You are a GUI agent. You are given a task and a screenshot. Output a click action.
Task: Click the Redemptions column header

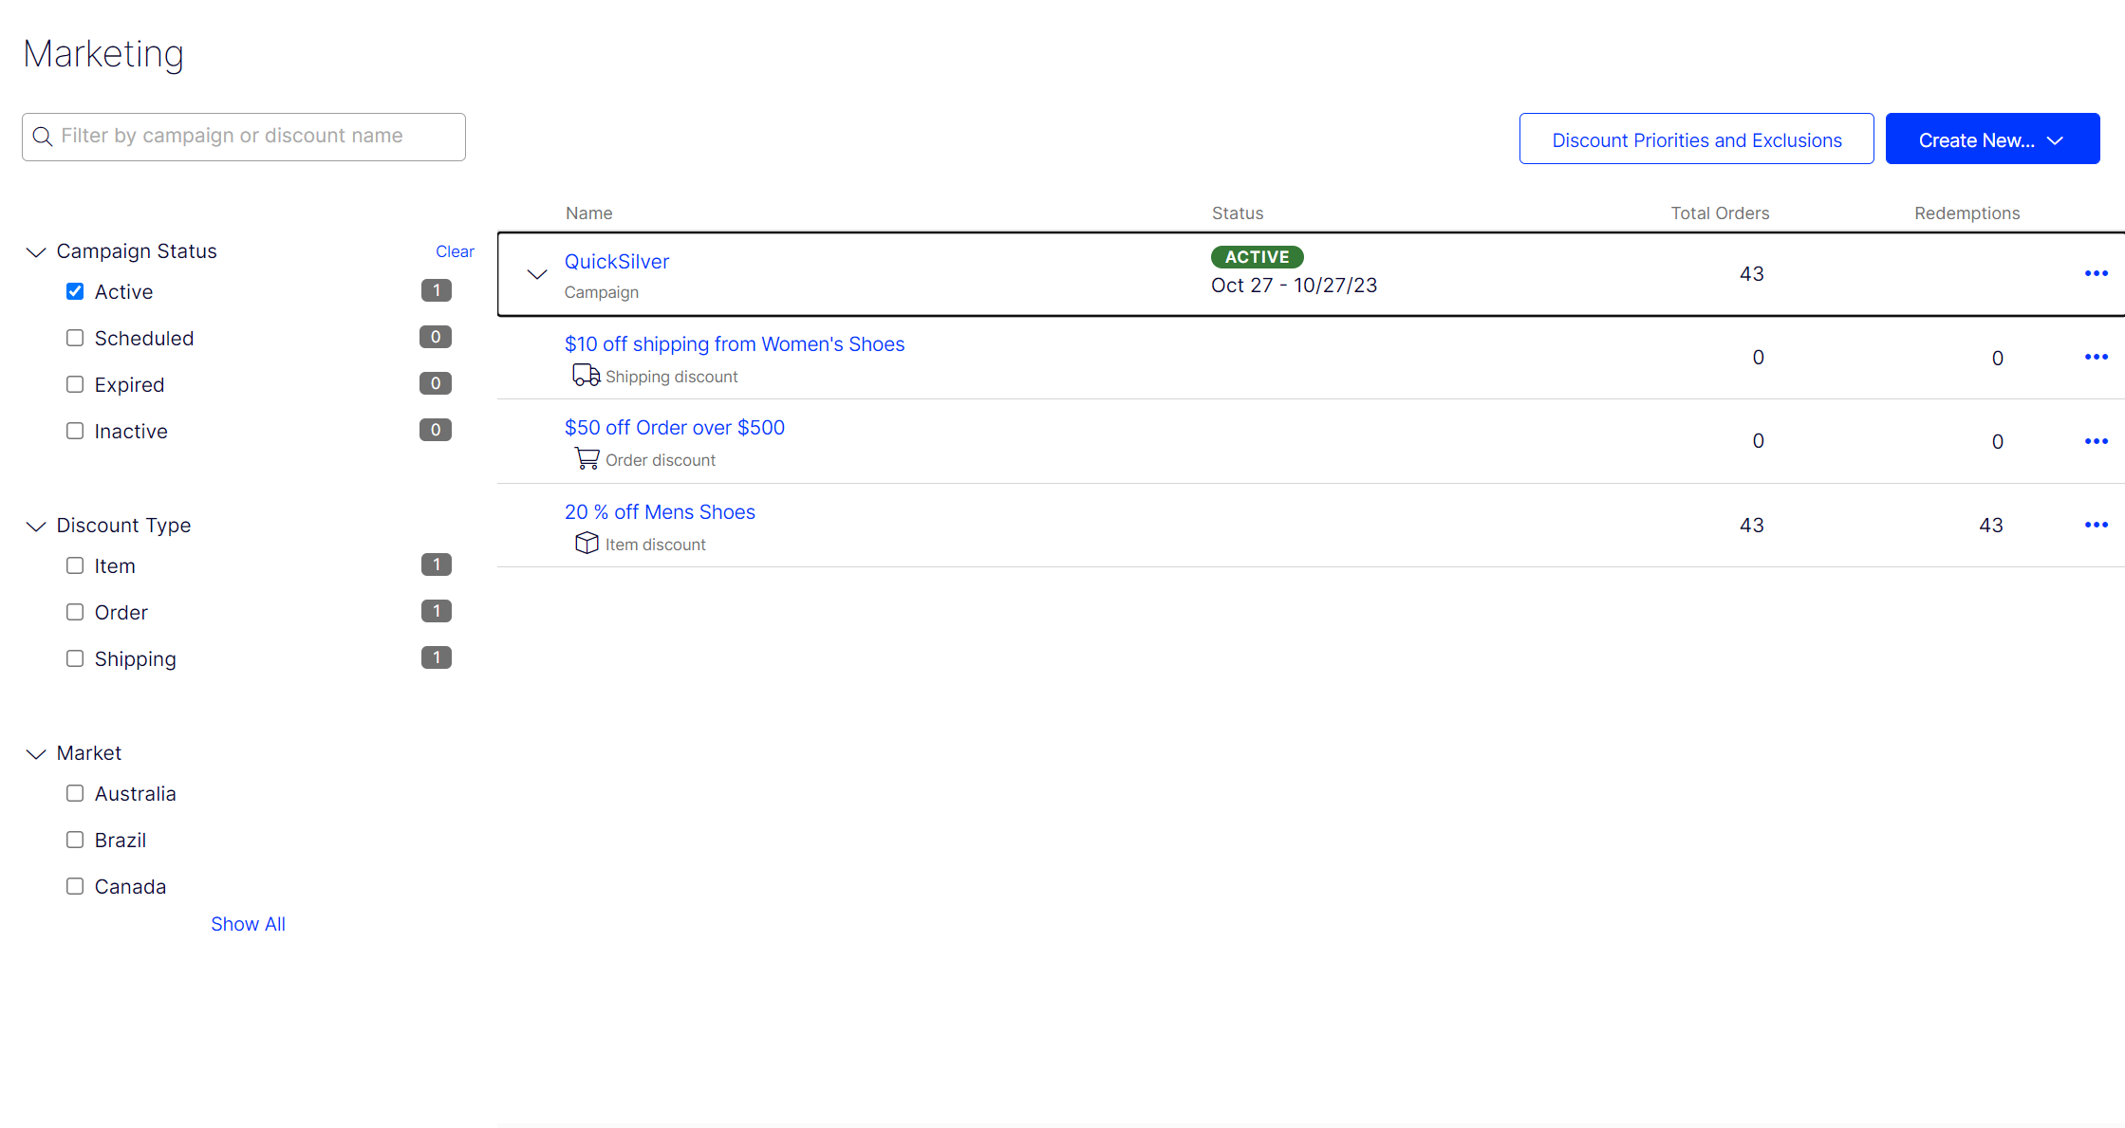tap(1967, 213)
